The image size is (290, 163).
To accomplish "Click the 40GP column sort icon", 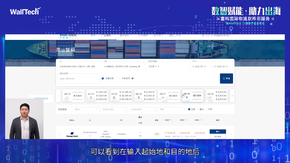I will coord(187,120).
